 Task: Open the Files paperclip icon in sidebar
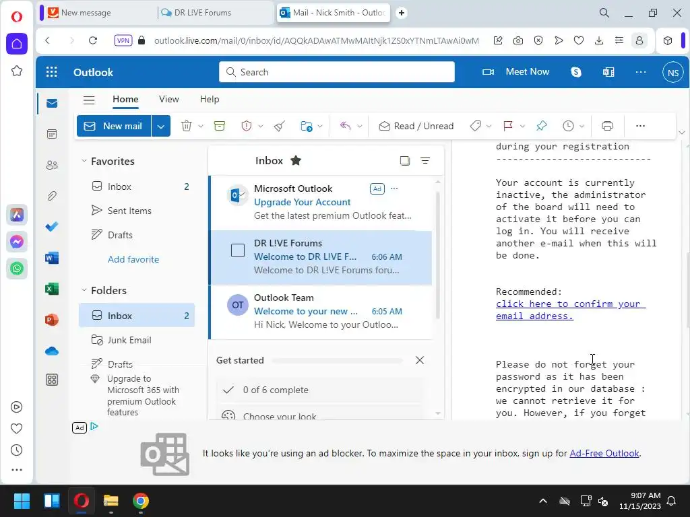[x=52, y=196]
